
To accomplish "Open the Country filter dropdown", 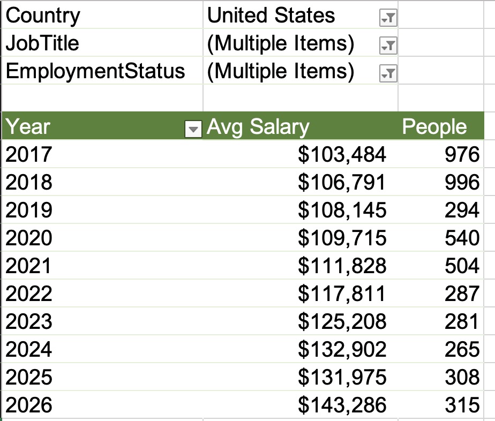I will point(387,19).
